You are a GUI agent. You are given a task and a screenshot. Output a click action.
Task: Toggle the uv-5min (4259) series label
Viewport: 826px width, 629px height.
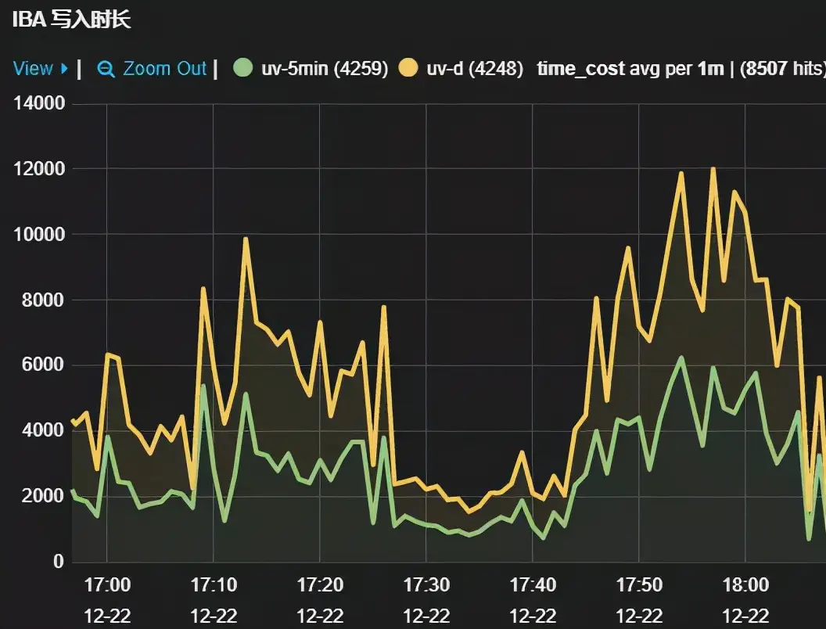coord(324,69)
